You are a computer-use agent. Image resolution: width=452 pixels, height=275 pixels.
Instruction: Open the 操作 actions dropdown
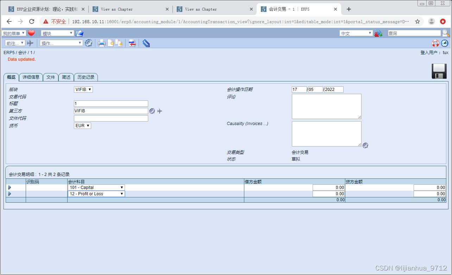click(x=61, y=43)
